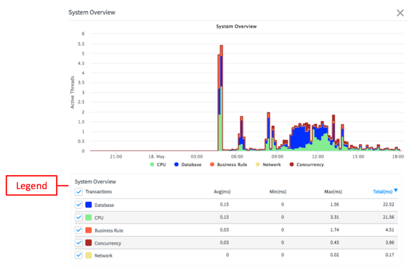This screenshot has width=416, height=277.
Task: Click the chart title System Overview
Action: pos(236,26)
